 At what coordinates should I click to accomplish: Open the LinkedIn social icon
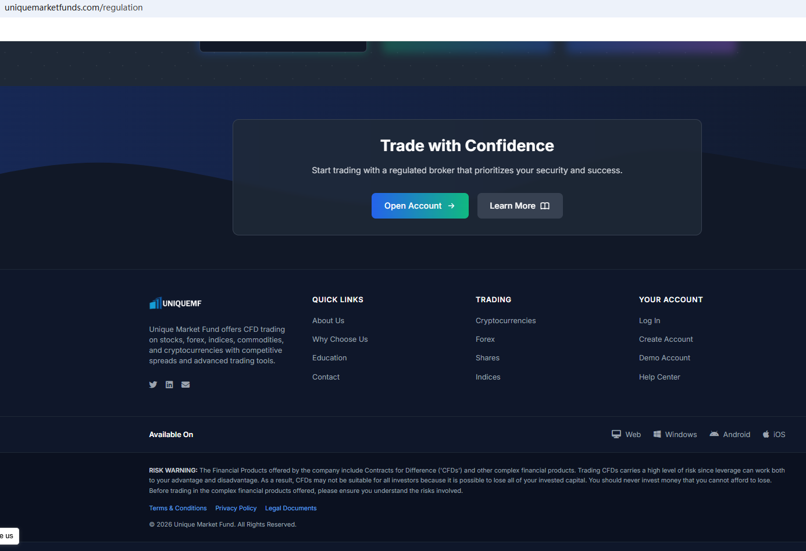coord(169,385)
